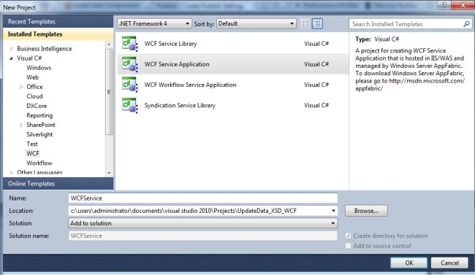Screen dimensions: 475x275
Task: Select the Workflow template category
Action: click(x=39, y=163)
